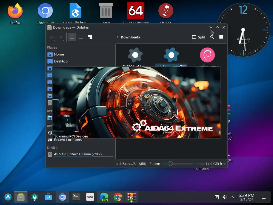This screenshot has width=273, height=205.
Task: Open the Recent Files clock icon
Action: [x=50, y=133]
